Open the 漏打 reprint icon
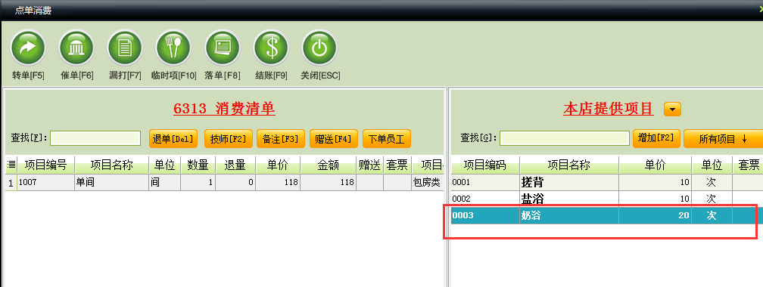The image size is (763, 287). click(x=125, y=48)
